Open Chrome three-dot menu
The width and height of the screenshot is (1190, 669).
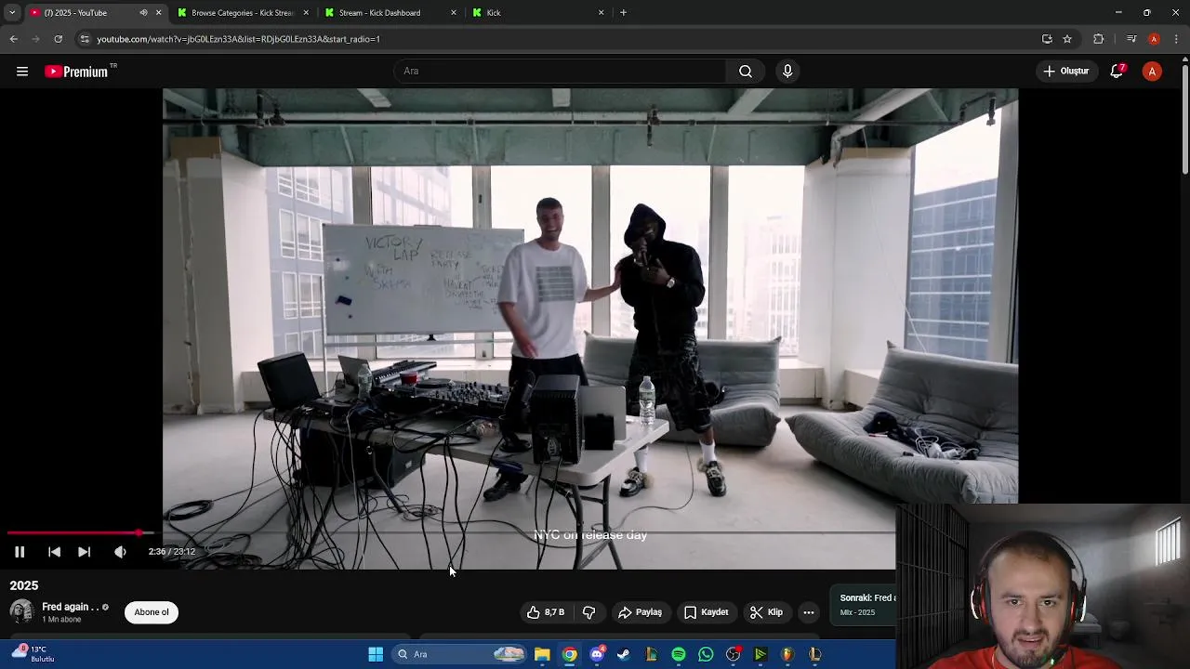(x=1177, y=39)
